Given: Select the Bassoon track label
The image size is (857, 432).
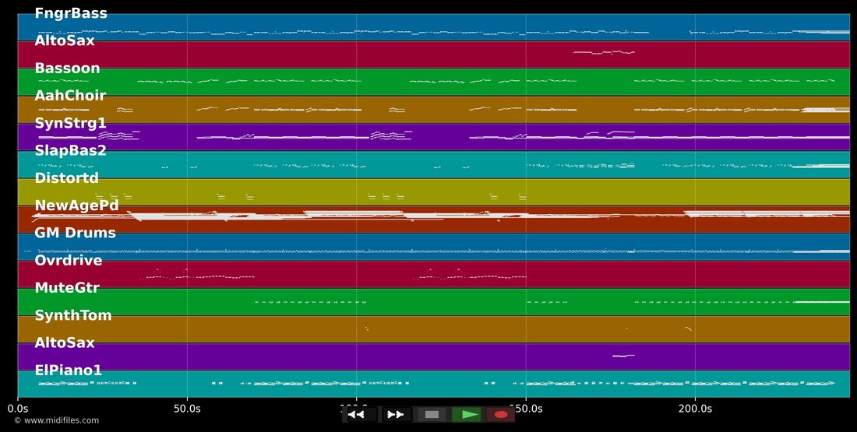Looking at the screenshot, I should click(x=67, y=68).
